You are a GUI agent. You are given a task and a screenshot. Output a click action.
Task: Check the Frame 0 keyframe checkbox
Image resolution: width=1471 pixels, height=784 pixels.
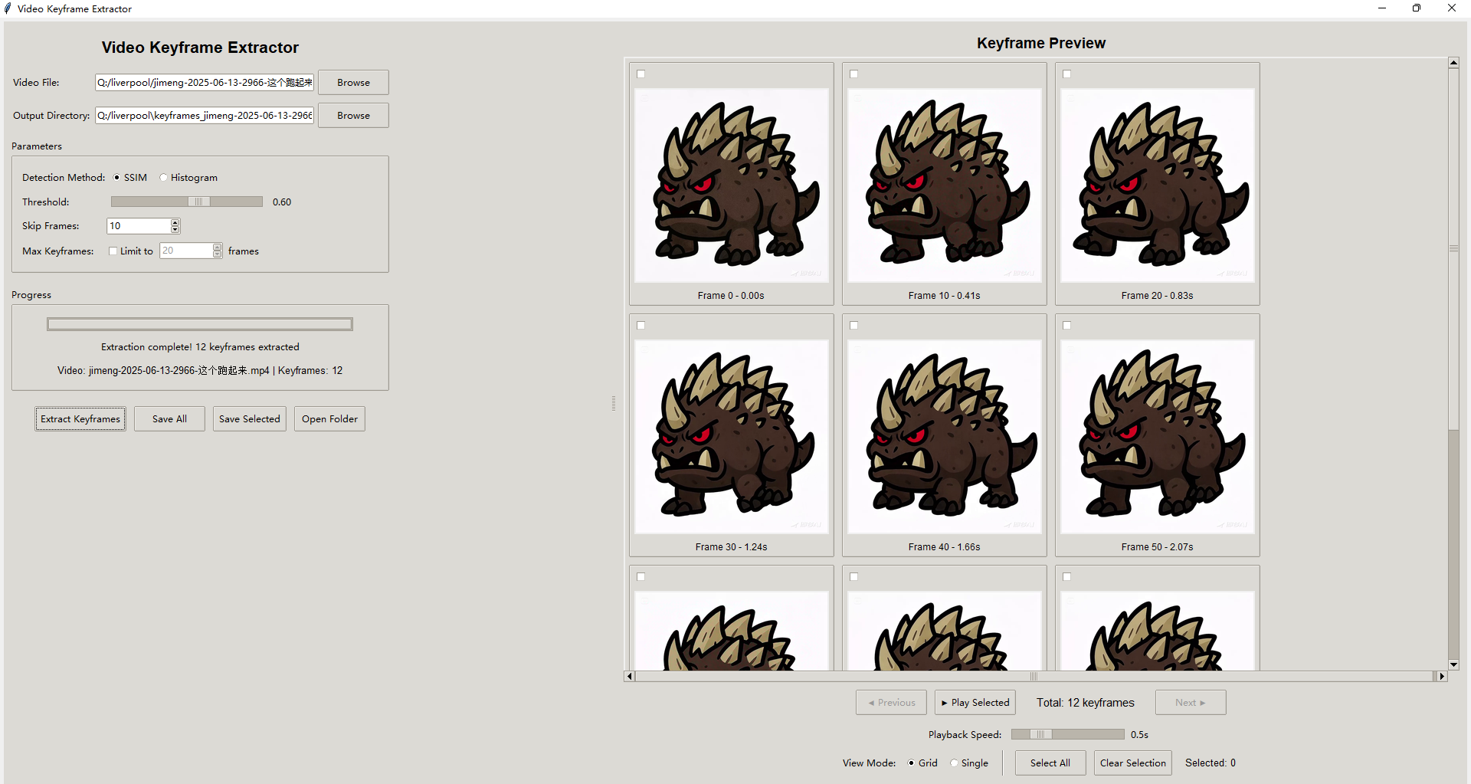[x=641, y=74]
